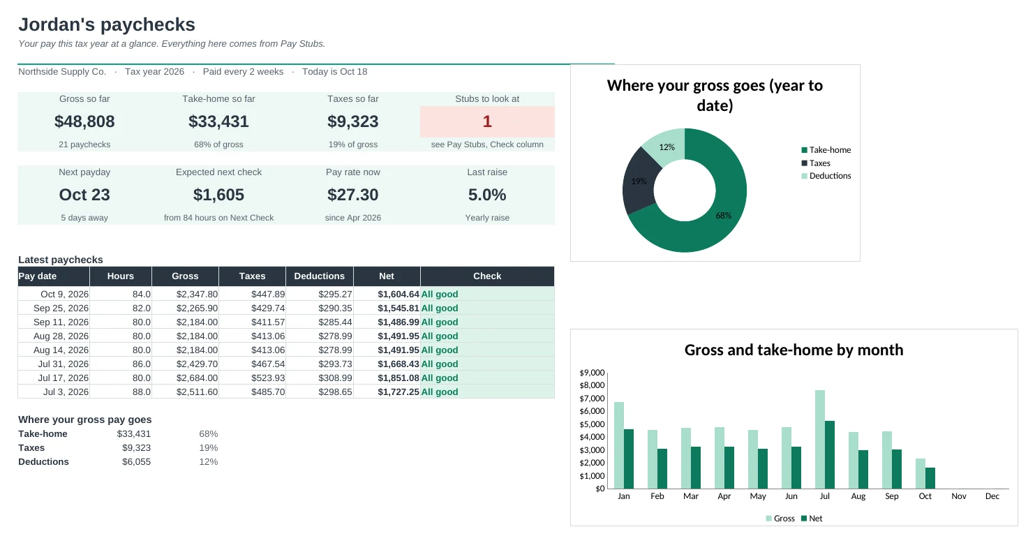Select the $9,000 y-axis label

[x=592, y=373]
